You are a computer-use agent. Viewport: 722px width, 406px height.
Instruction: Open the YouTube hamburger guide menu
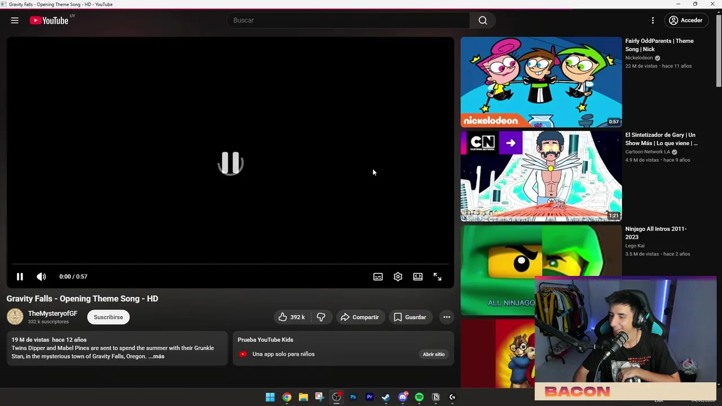coord(15,20)
